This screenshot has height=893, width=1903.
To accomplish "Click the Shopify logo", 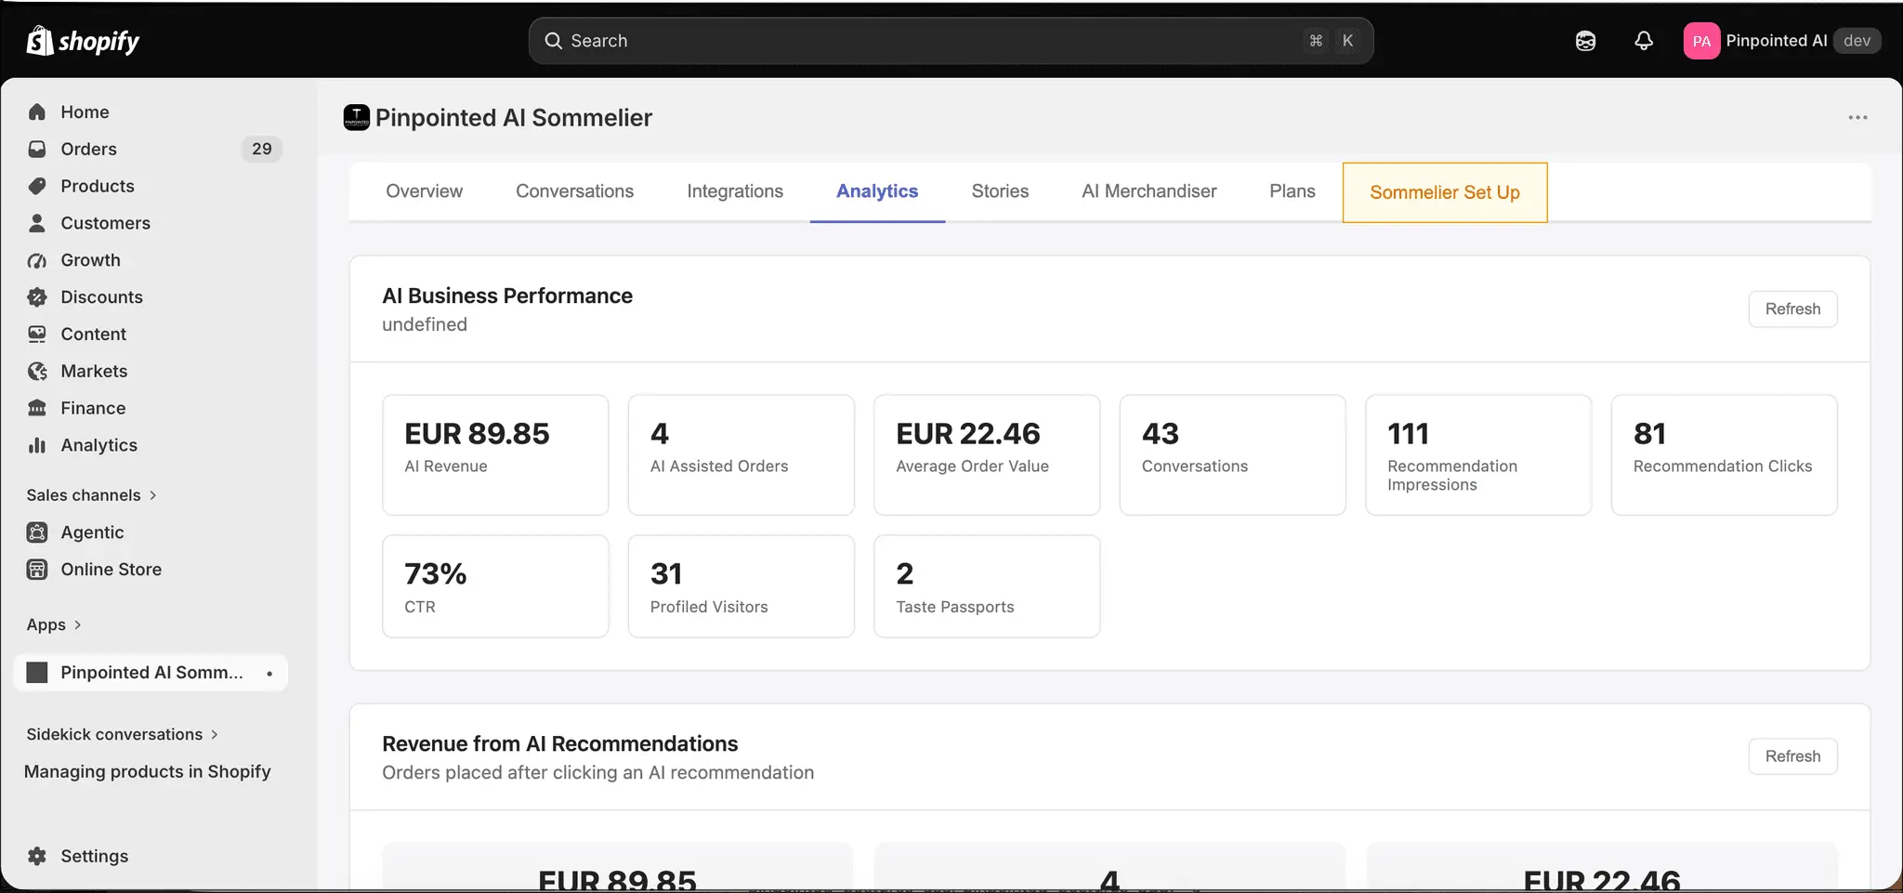I will coord(83,41).
